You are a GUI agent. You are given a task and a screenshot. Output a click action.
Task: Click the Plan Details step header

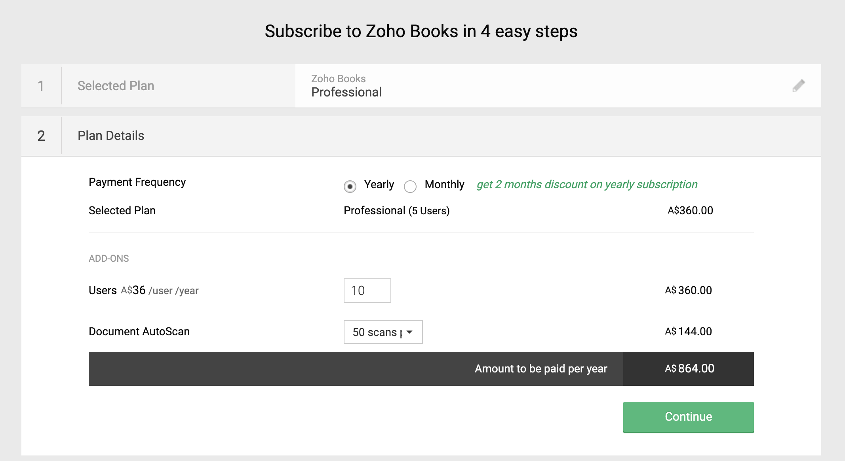[111, 136]
